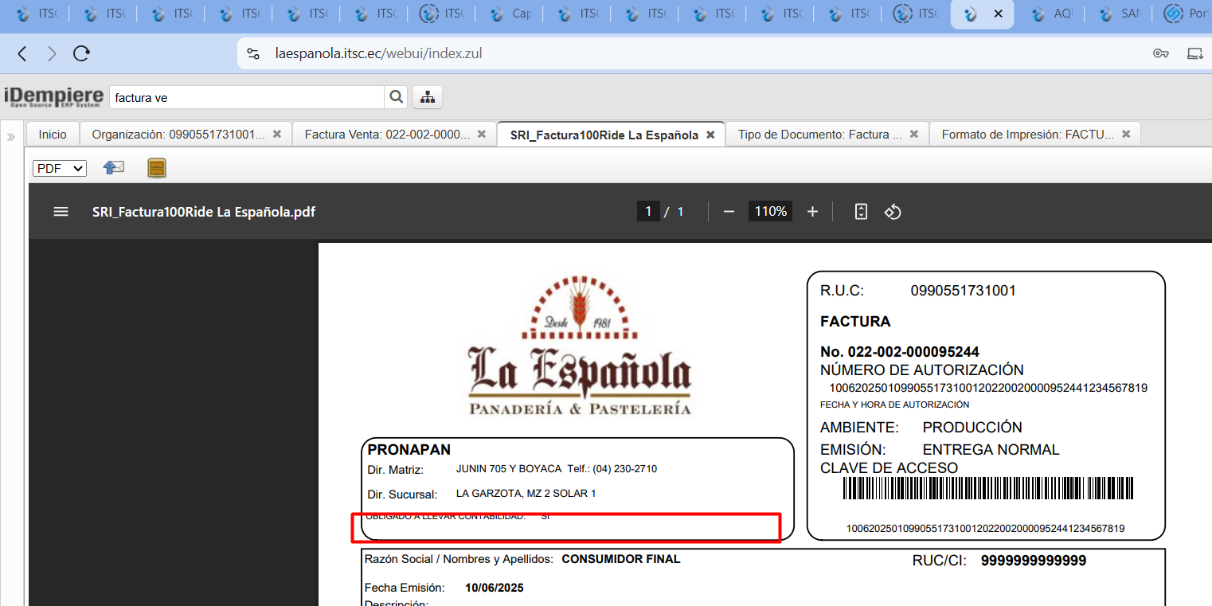1212x606 pixels.
Task: Open the iDempiere menu tree button
Action: 428,97
